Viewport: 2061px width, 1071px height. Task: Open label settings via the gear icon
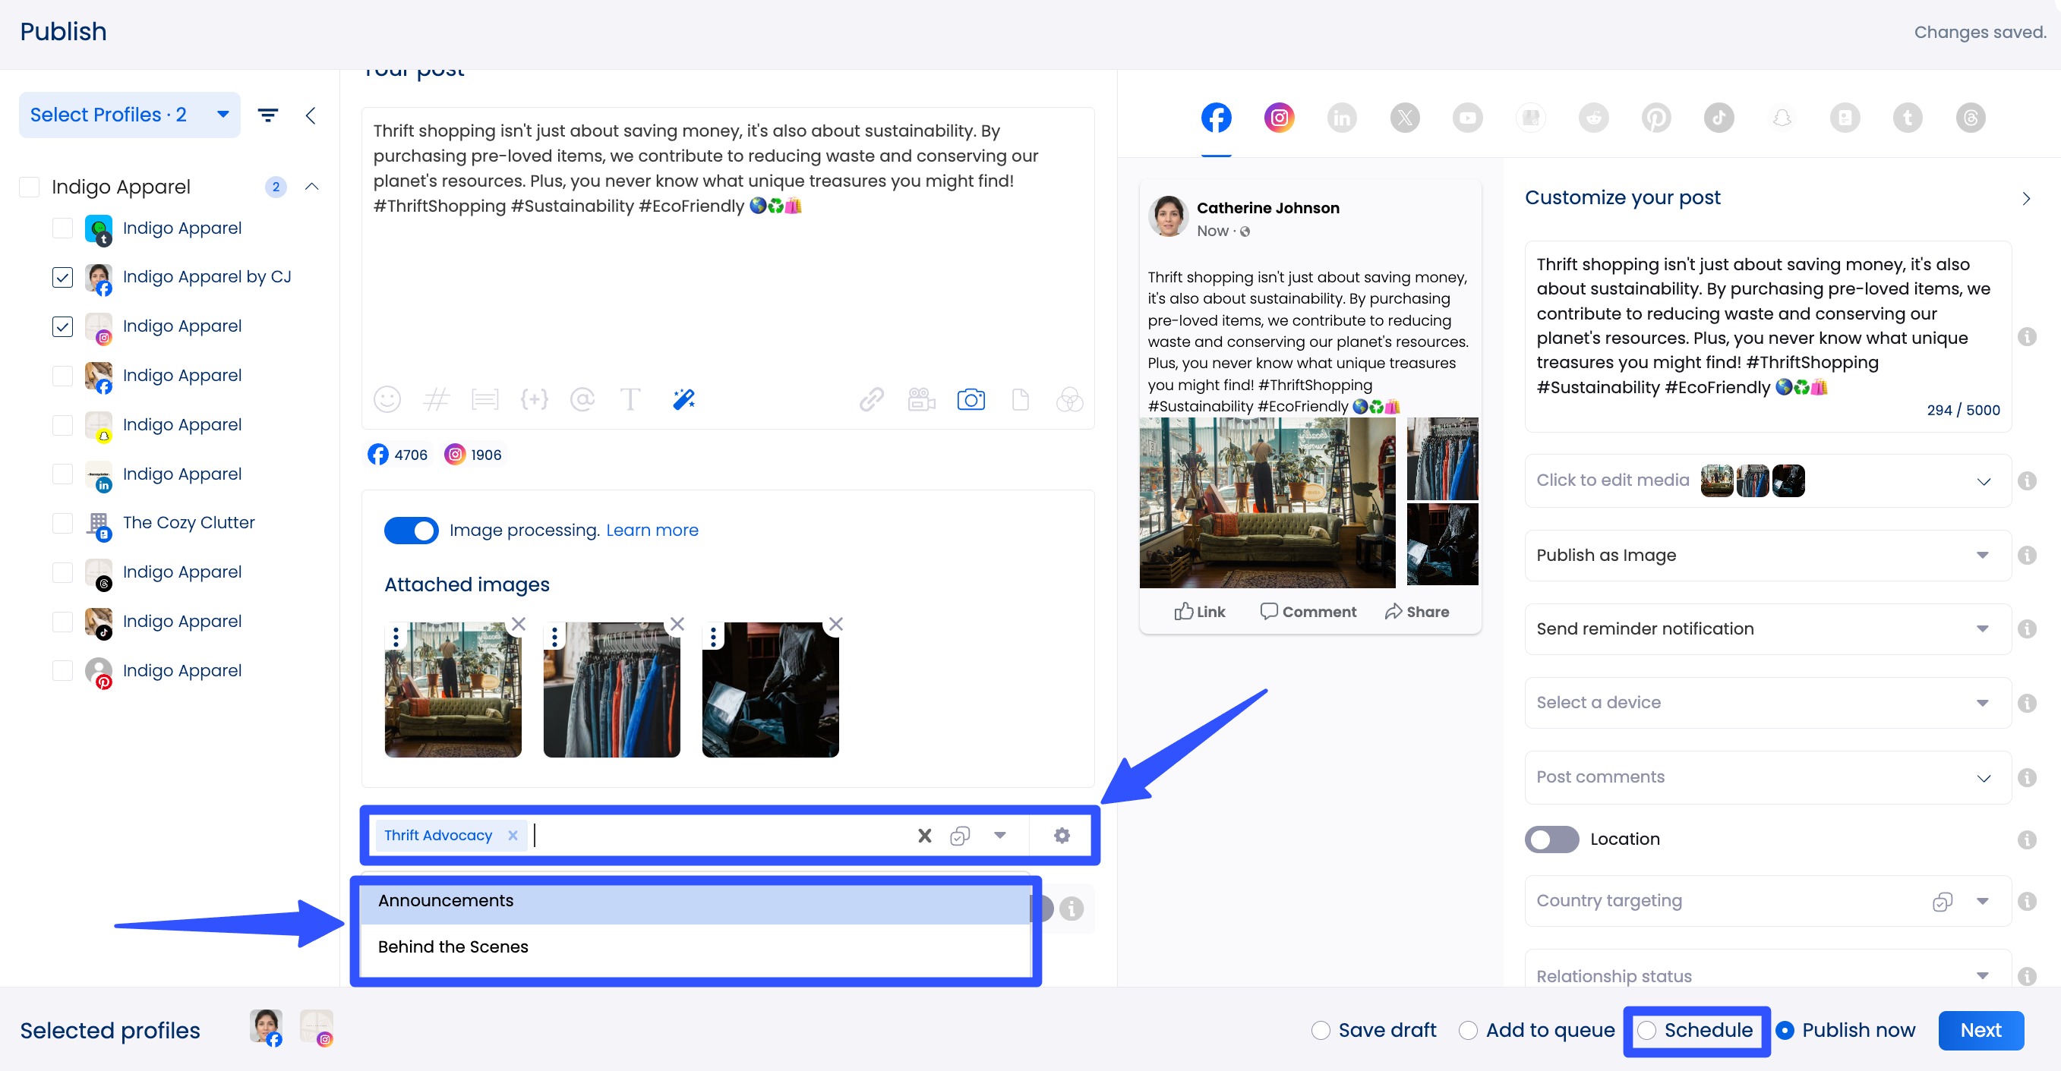1061,835
